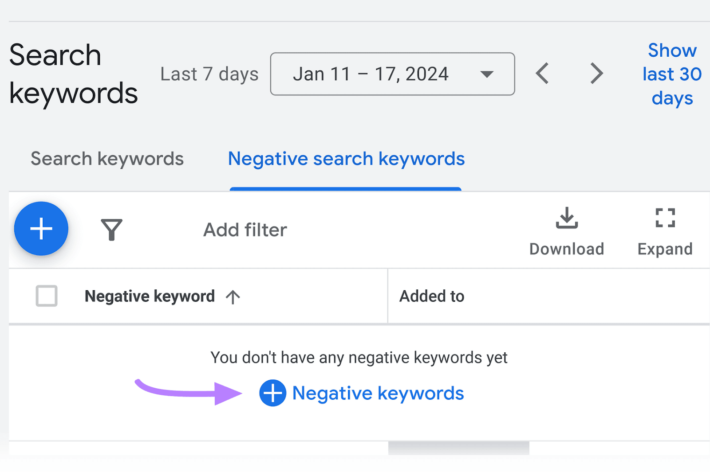The width and height of the screenshot is (710, 472).
Task: Click the Show last 30 days link
Action: tap(671, 74)
